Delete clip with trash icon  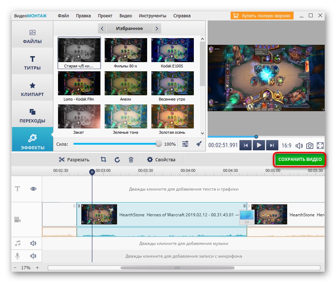click(x=131, y=159)
